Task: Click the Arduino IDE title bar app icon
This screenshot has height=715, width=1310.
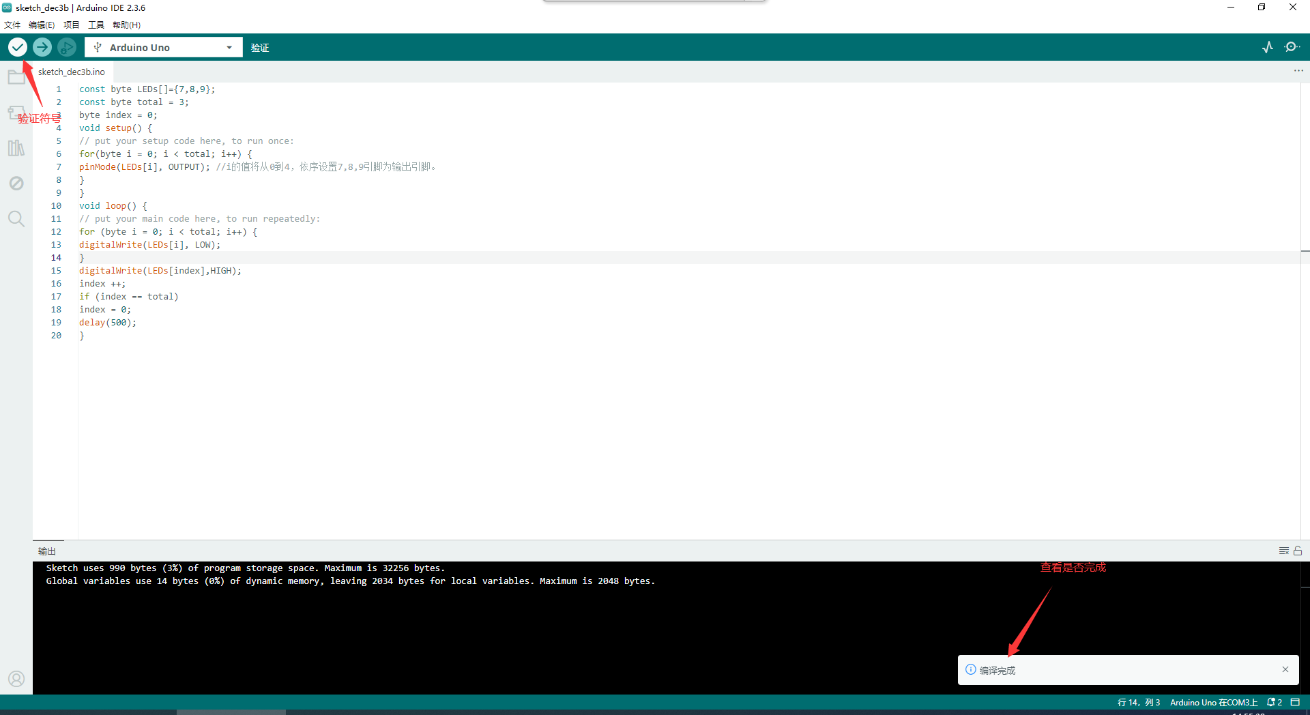Action: [x=7, y=8]
